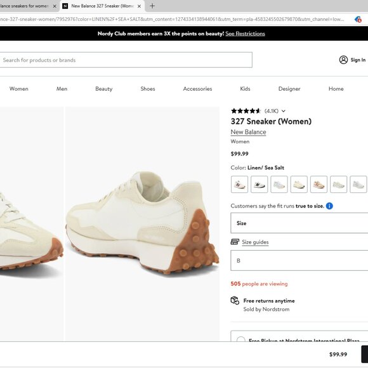
Task: Open the Kids menu
Action: [x=245, y=89]
